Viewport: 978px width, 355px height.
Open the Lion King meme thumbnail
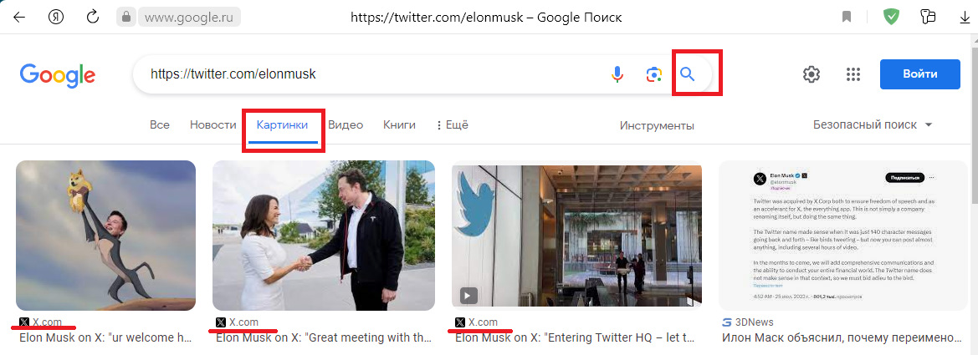pyautogui.click(x=105, y=236)
